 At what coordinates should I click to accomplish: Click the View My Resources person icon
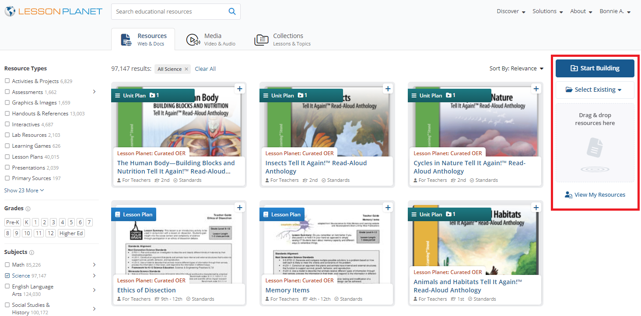(568, 195)
